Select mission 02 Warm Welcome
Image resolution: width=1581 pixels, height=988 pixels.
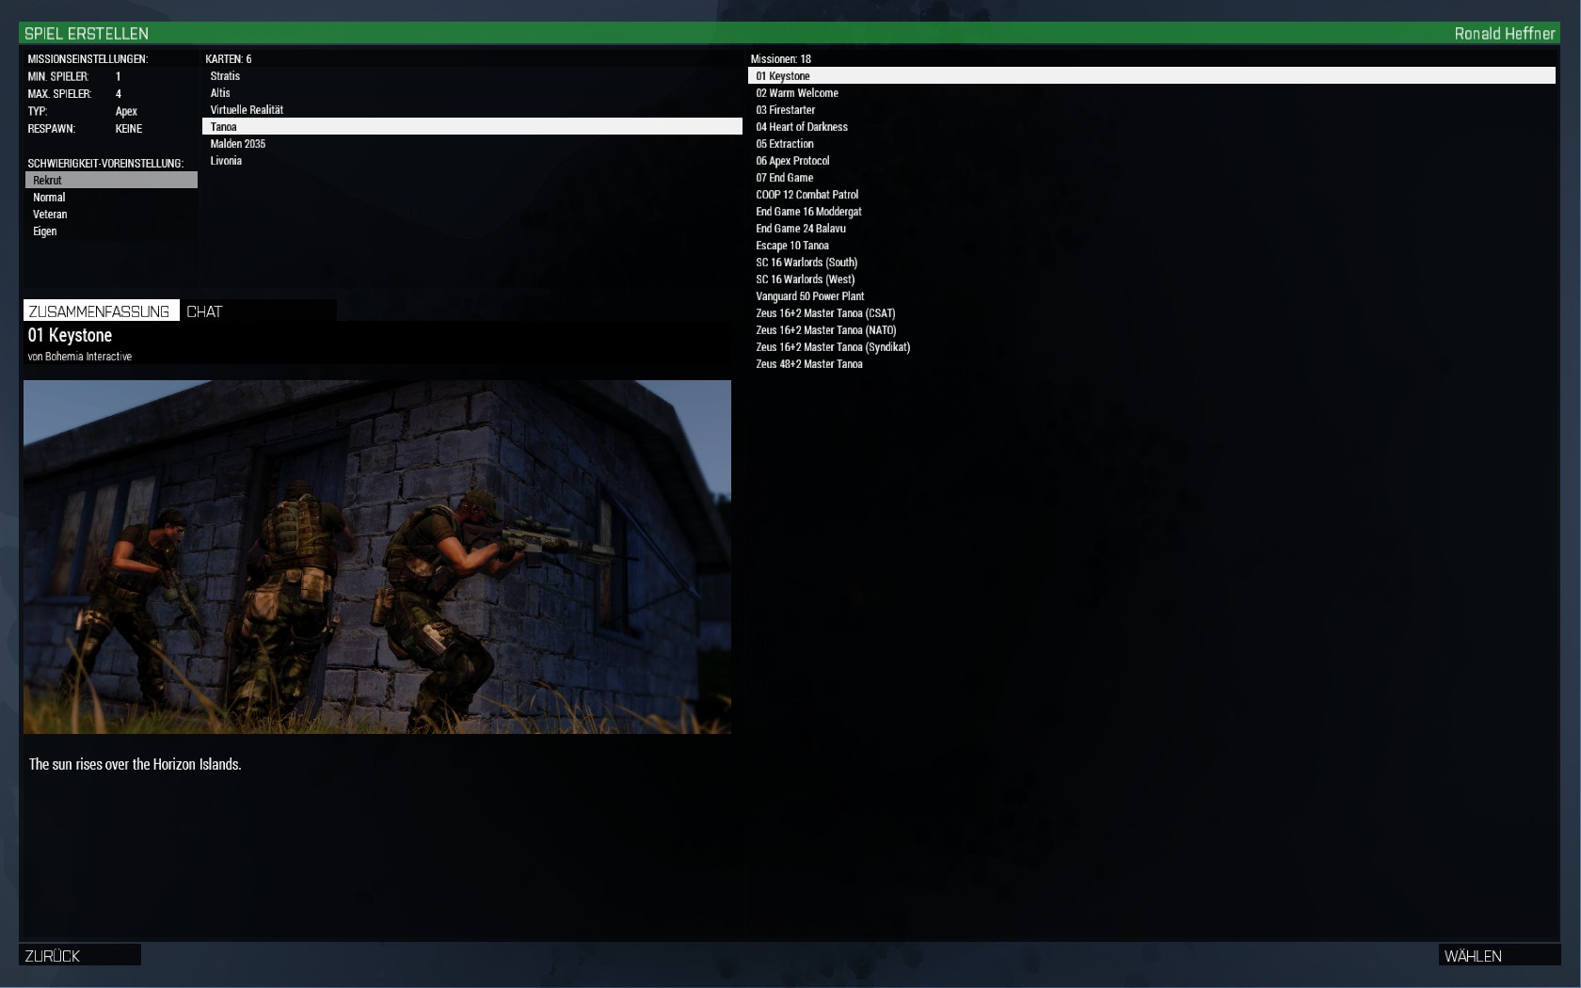click(1151, 93)
